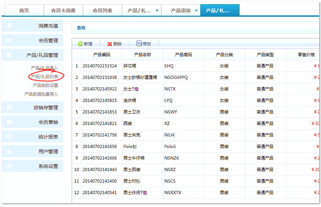Open the 会员列表 tab
This screenshot has height=207, width=321.
[x=102, y=10]
